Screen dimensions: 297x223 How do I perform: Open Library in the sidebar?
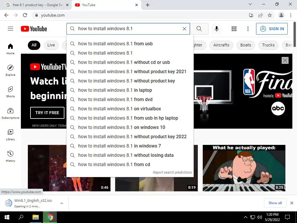coord(10,135)
